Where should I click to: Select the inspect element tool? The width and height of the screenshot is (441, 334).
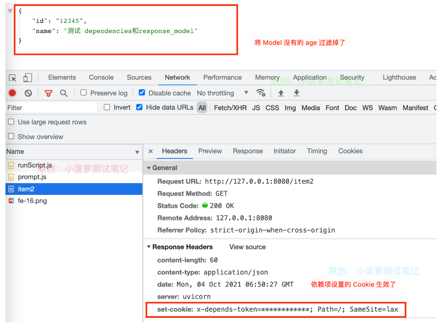point(13,77)
